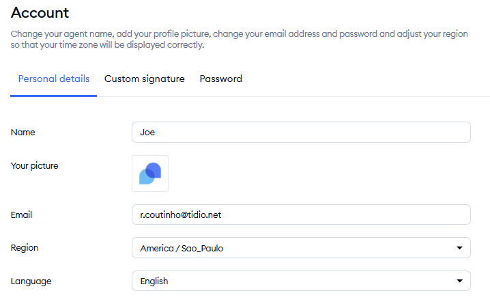The image size is (490, 304).
Task: Click the Language field label
Action: (31, 281)
